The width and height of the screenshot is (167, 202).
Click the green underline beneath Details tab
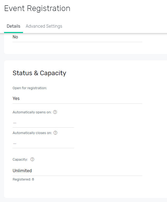click(x=13, y=33)
